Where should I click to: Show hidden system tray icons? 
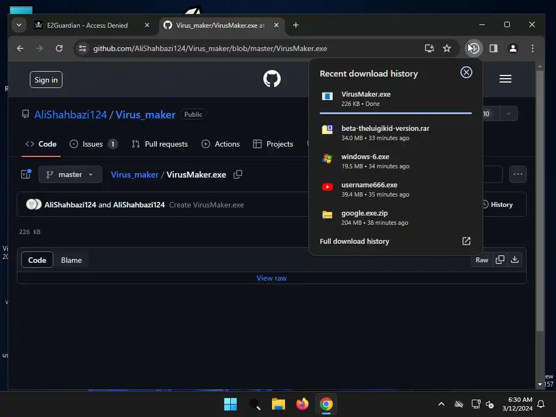[x=441, y=404]
